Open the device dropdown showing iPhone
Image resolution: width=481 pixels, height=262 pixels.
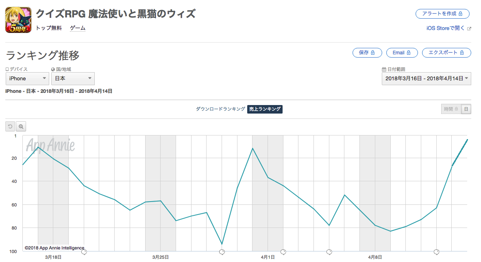point(27,79)
